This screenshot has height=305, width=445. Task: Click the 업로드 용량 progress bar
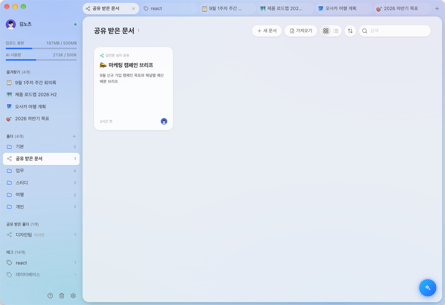(x=41, y=48)
